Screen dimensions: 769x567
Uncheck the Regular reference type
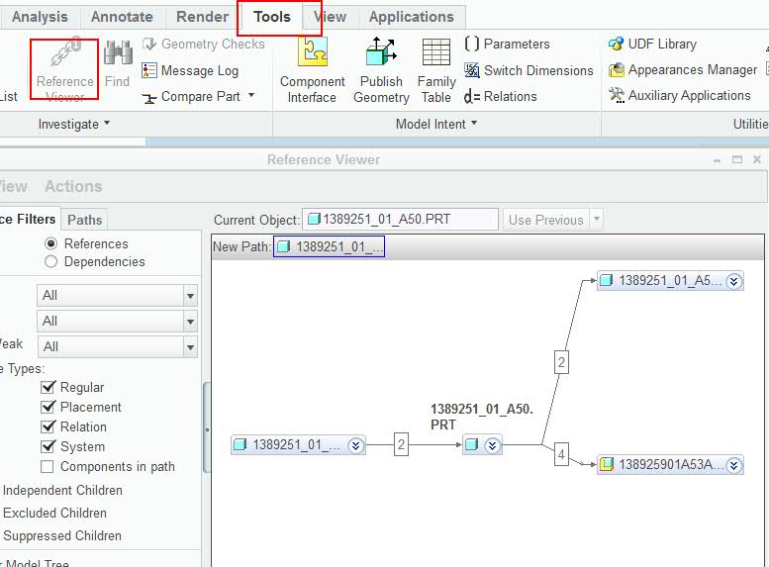(48, 387)
